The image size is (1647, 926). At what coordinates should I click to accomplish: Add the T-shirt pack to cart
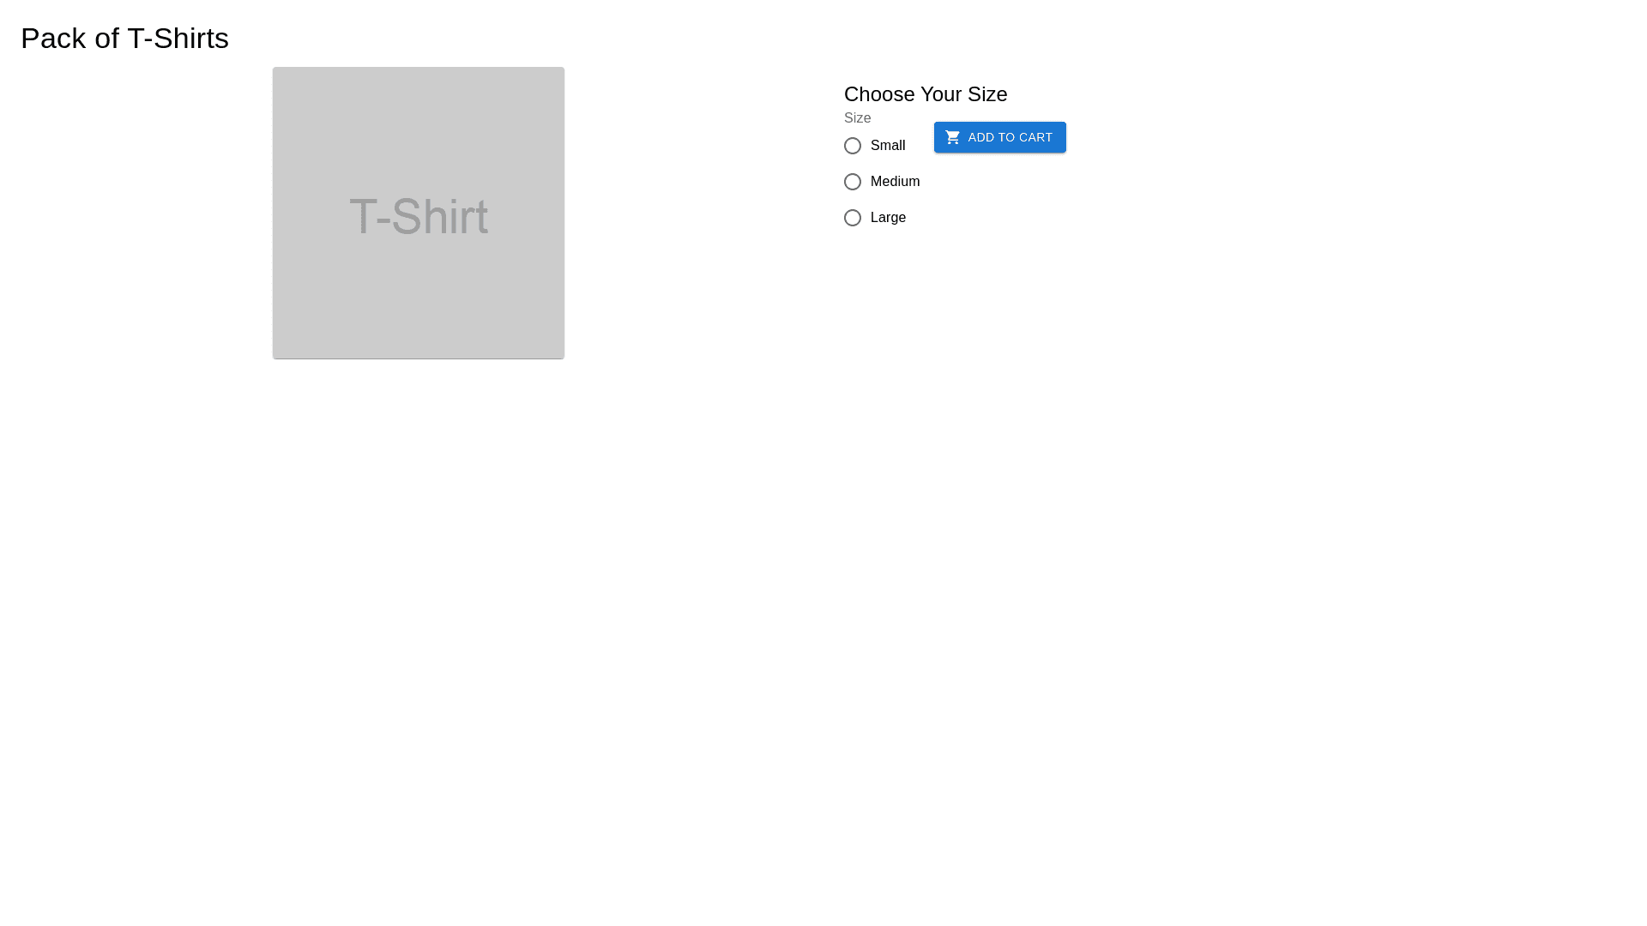point(1000,137)
